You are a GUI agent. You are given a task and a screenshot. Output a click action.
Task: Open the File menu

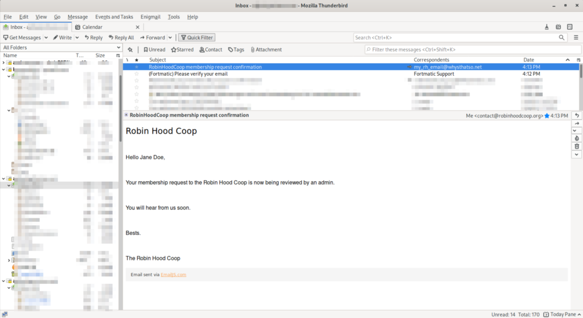7,17
